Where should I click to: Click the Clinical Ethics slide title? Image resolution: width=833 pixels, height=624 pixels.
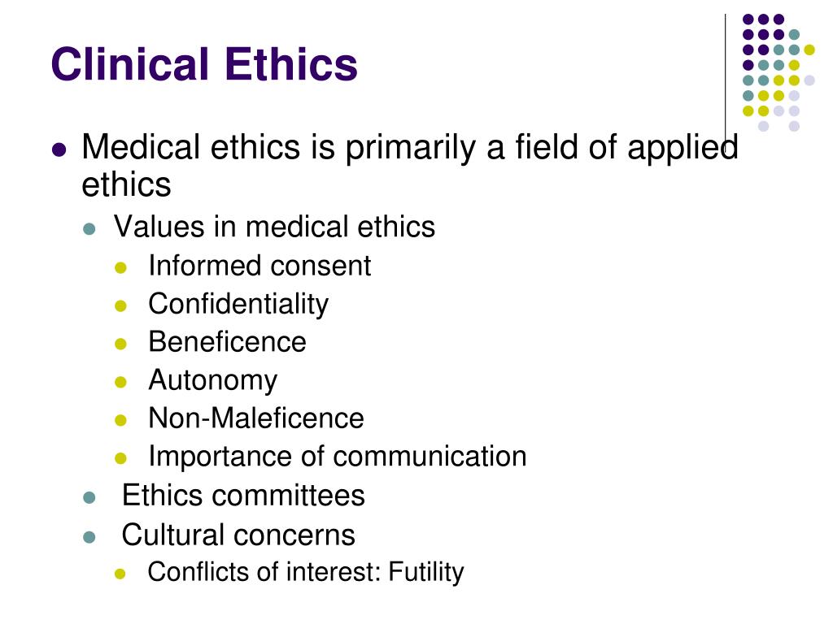pos(204,64)
